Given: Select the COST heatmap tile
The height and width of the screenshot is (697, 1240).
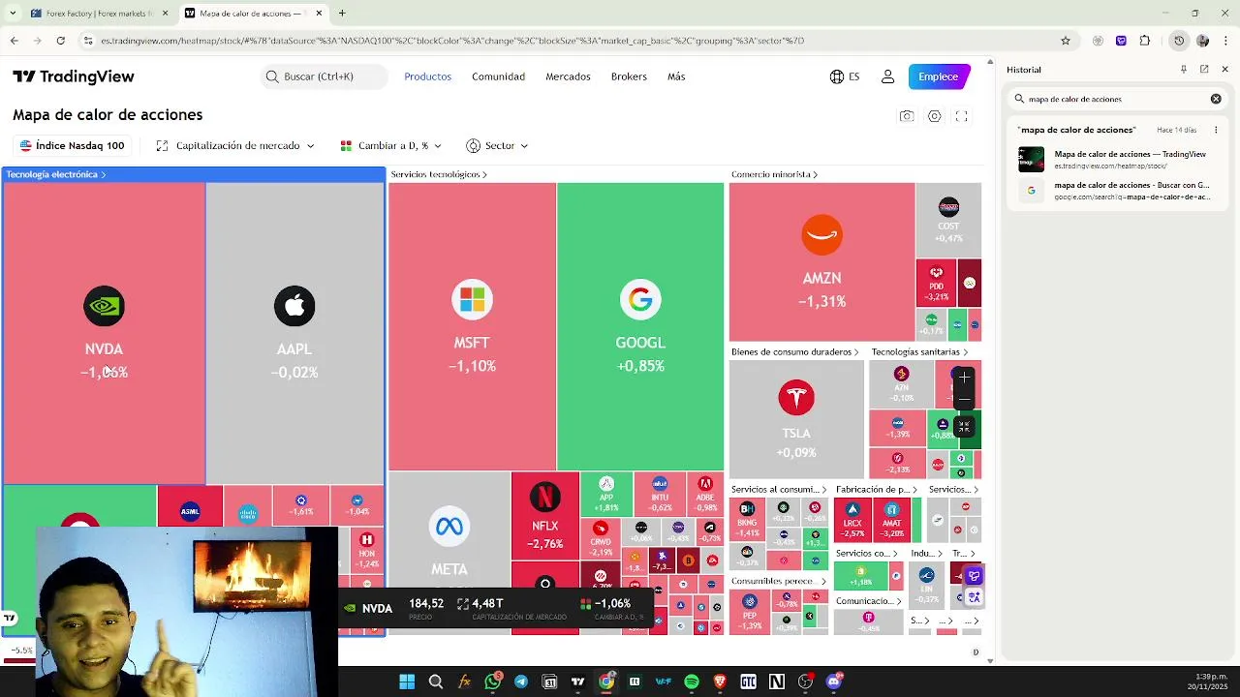Looking at the screenshot, I should [948, 220].
